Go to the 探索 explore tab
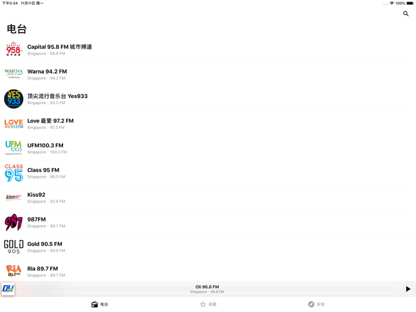416x312 pixels. click(317, 304)
